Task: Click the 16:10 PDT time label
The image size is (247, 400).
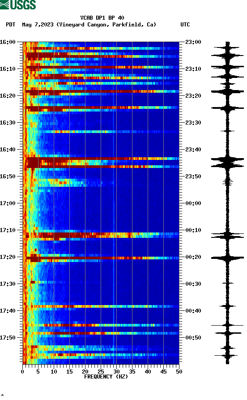Action: [x=8, y=69]
